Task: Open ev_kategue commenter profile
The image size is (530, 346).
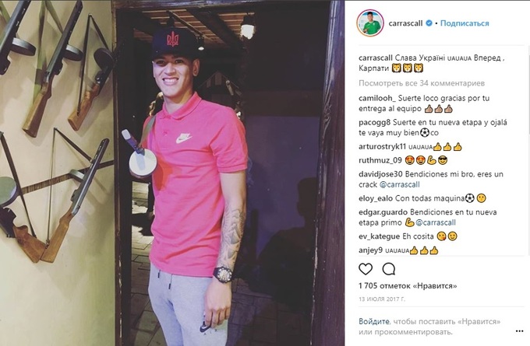Action: (380, 236)
